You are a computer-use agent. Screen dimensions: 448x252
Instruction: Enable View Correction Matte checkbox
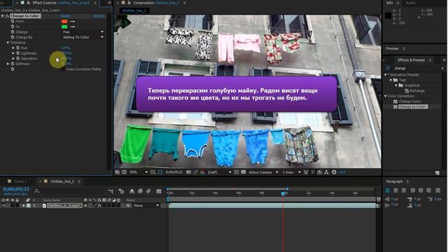[x=63, y=69]
